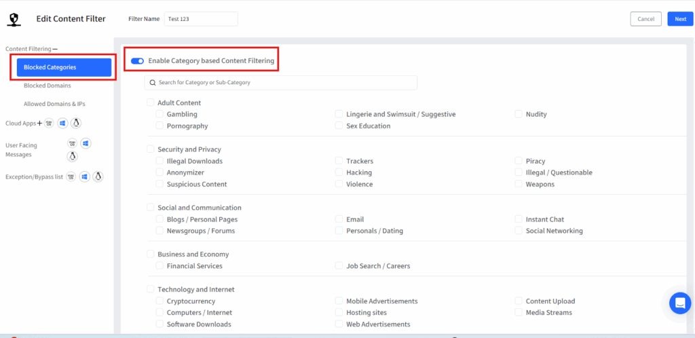Click the macOS icon in Exception/Bypass list

click(71, 176)
